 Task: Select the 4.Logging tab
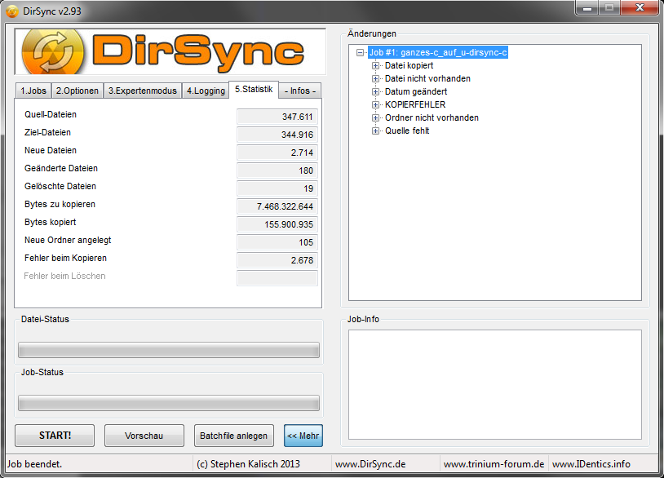[x=206, y=91]
